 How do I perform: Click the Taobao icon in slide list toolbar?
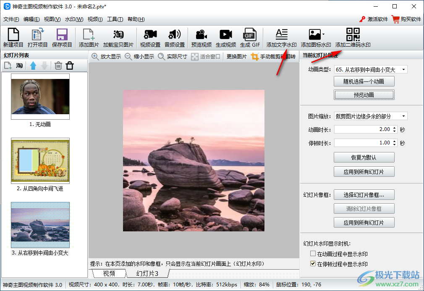(19, 66)
